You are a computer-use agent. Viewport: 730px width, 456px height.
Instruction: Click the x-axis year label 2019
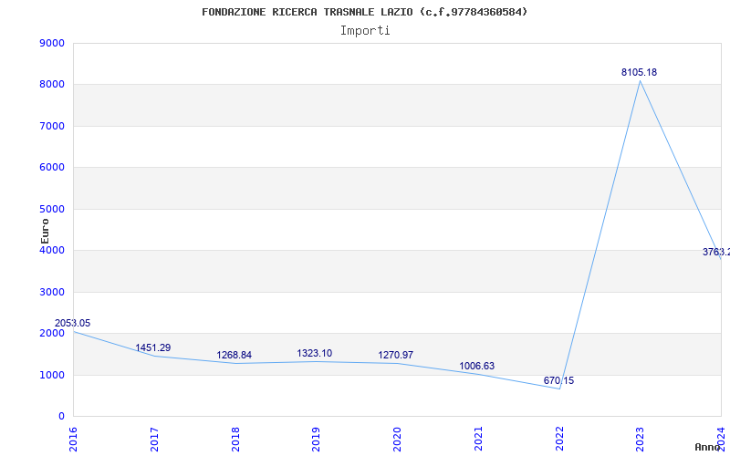(x=316, y=440)
